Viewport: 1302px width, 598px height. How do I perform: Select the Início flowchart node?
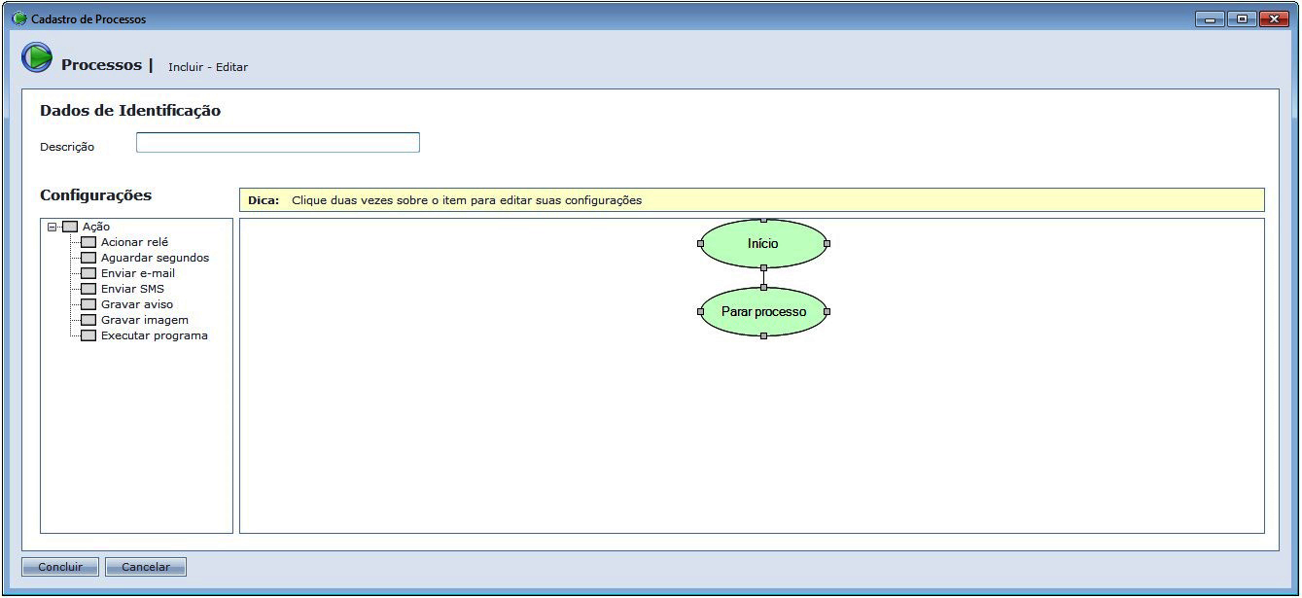pos(763,244)
